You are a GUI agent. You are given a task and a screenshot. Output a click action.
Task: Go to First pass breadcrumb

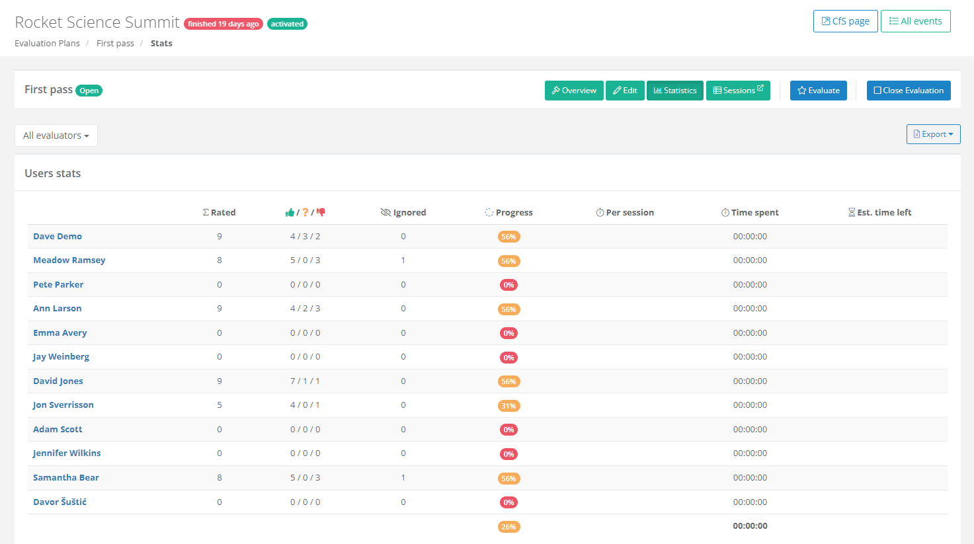[115, 43]
